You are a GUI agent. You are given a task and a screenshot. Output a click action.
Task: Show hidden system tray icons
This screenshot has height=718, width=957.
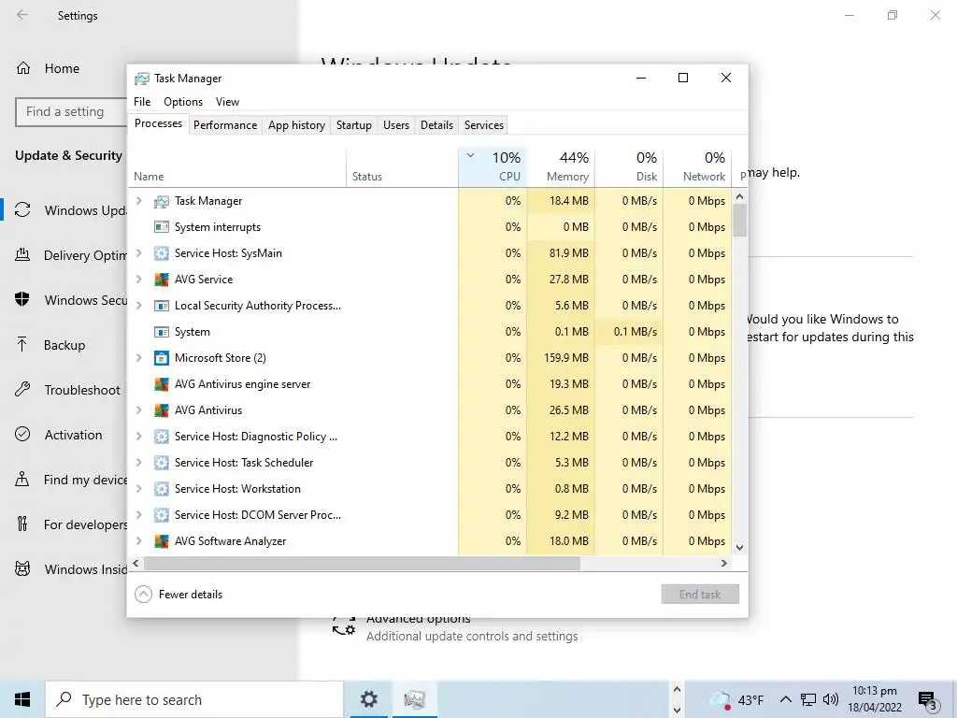tap(786, 699)
